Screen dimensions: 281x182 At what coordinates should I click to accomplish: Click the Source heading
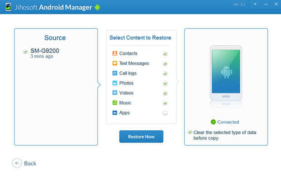click(55, 38)
